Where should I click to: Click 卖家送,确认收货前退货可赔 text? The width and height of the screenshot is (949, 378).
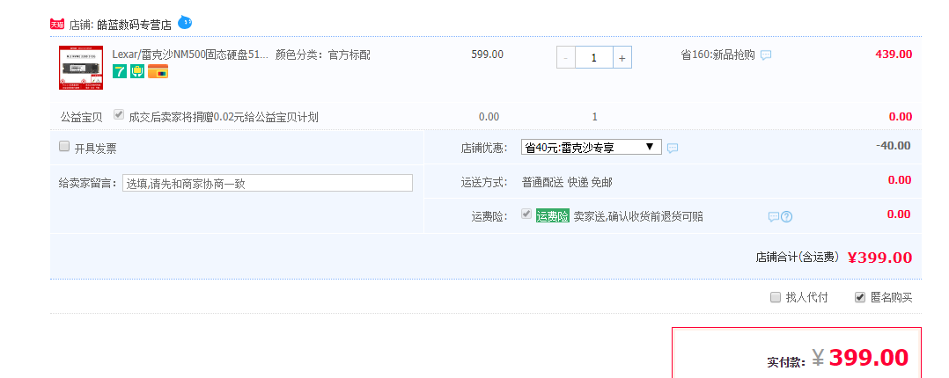click(638, 216)
